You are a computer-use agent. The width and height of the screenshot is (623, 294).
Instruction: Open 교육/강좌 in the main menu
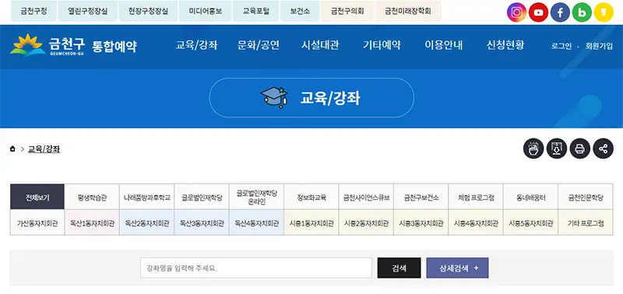197,45
